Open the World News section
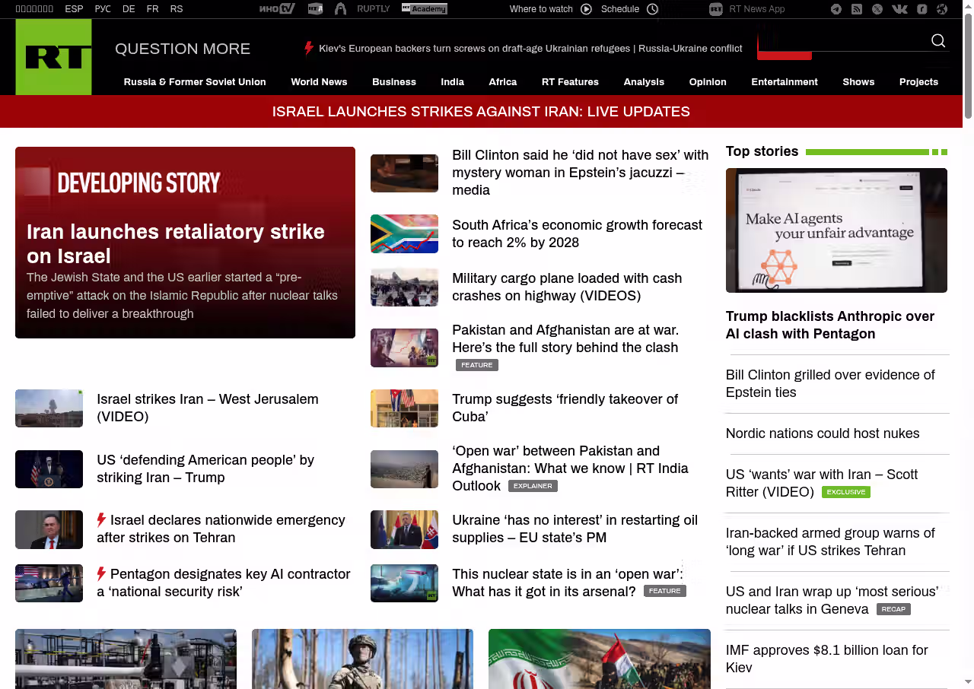This screenshot has width=974, height=689. (x=319, y=82)
